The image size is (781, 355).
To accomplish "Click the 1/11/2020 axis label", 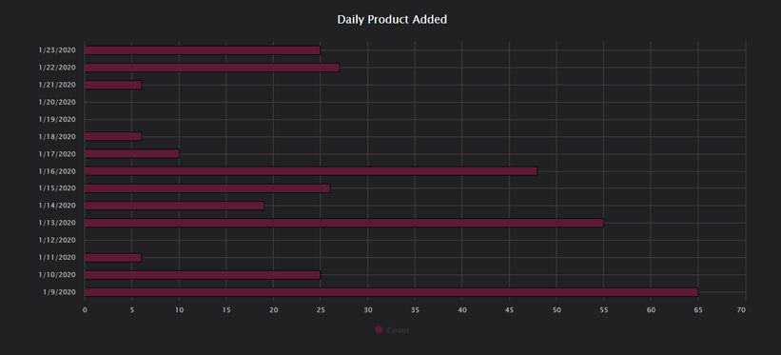I will click(57, 257).
